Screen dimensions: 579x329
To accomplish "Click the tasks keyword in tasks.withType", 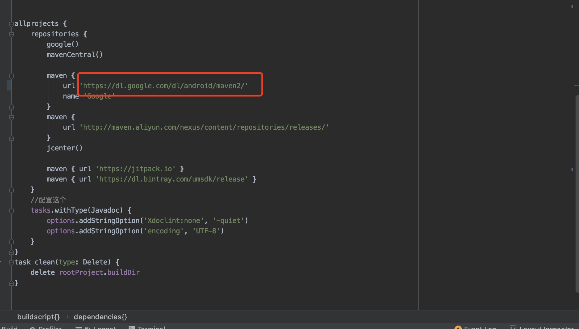I will pos(41,210).
